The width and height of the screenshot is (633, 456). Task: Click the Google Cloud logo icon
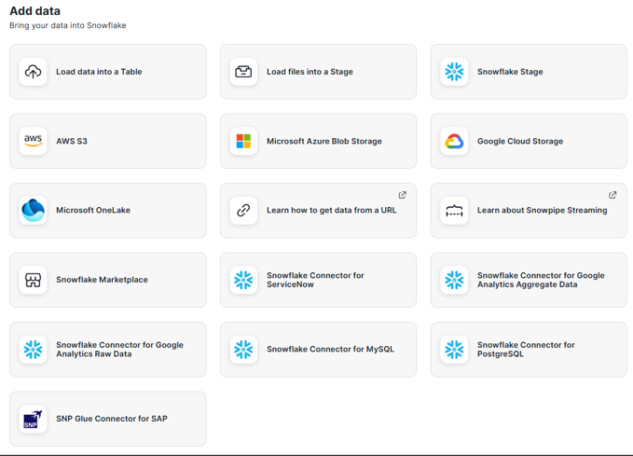[x=454, y=142]
